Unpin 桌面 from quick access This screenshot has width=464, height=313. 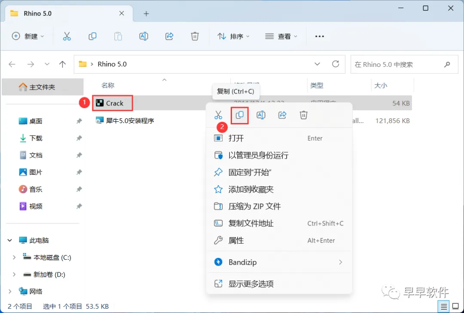79,121
